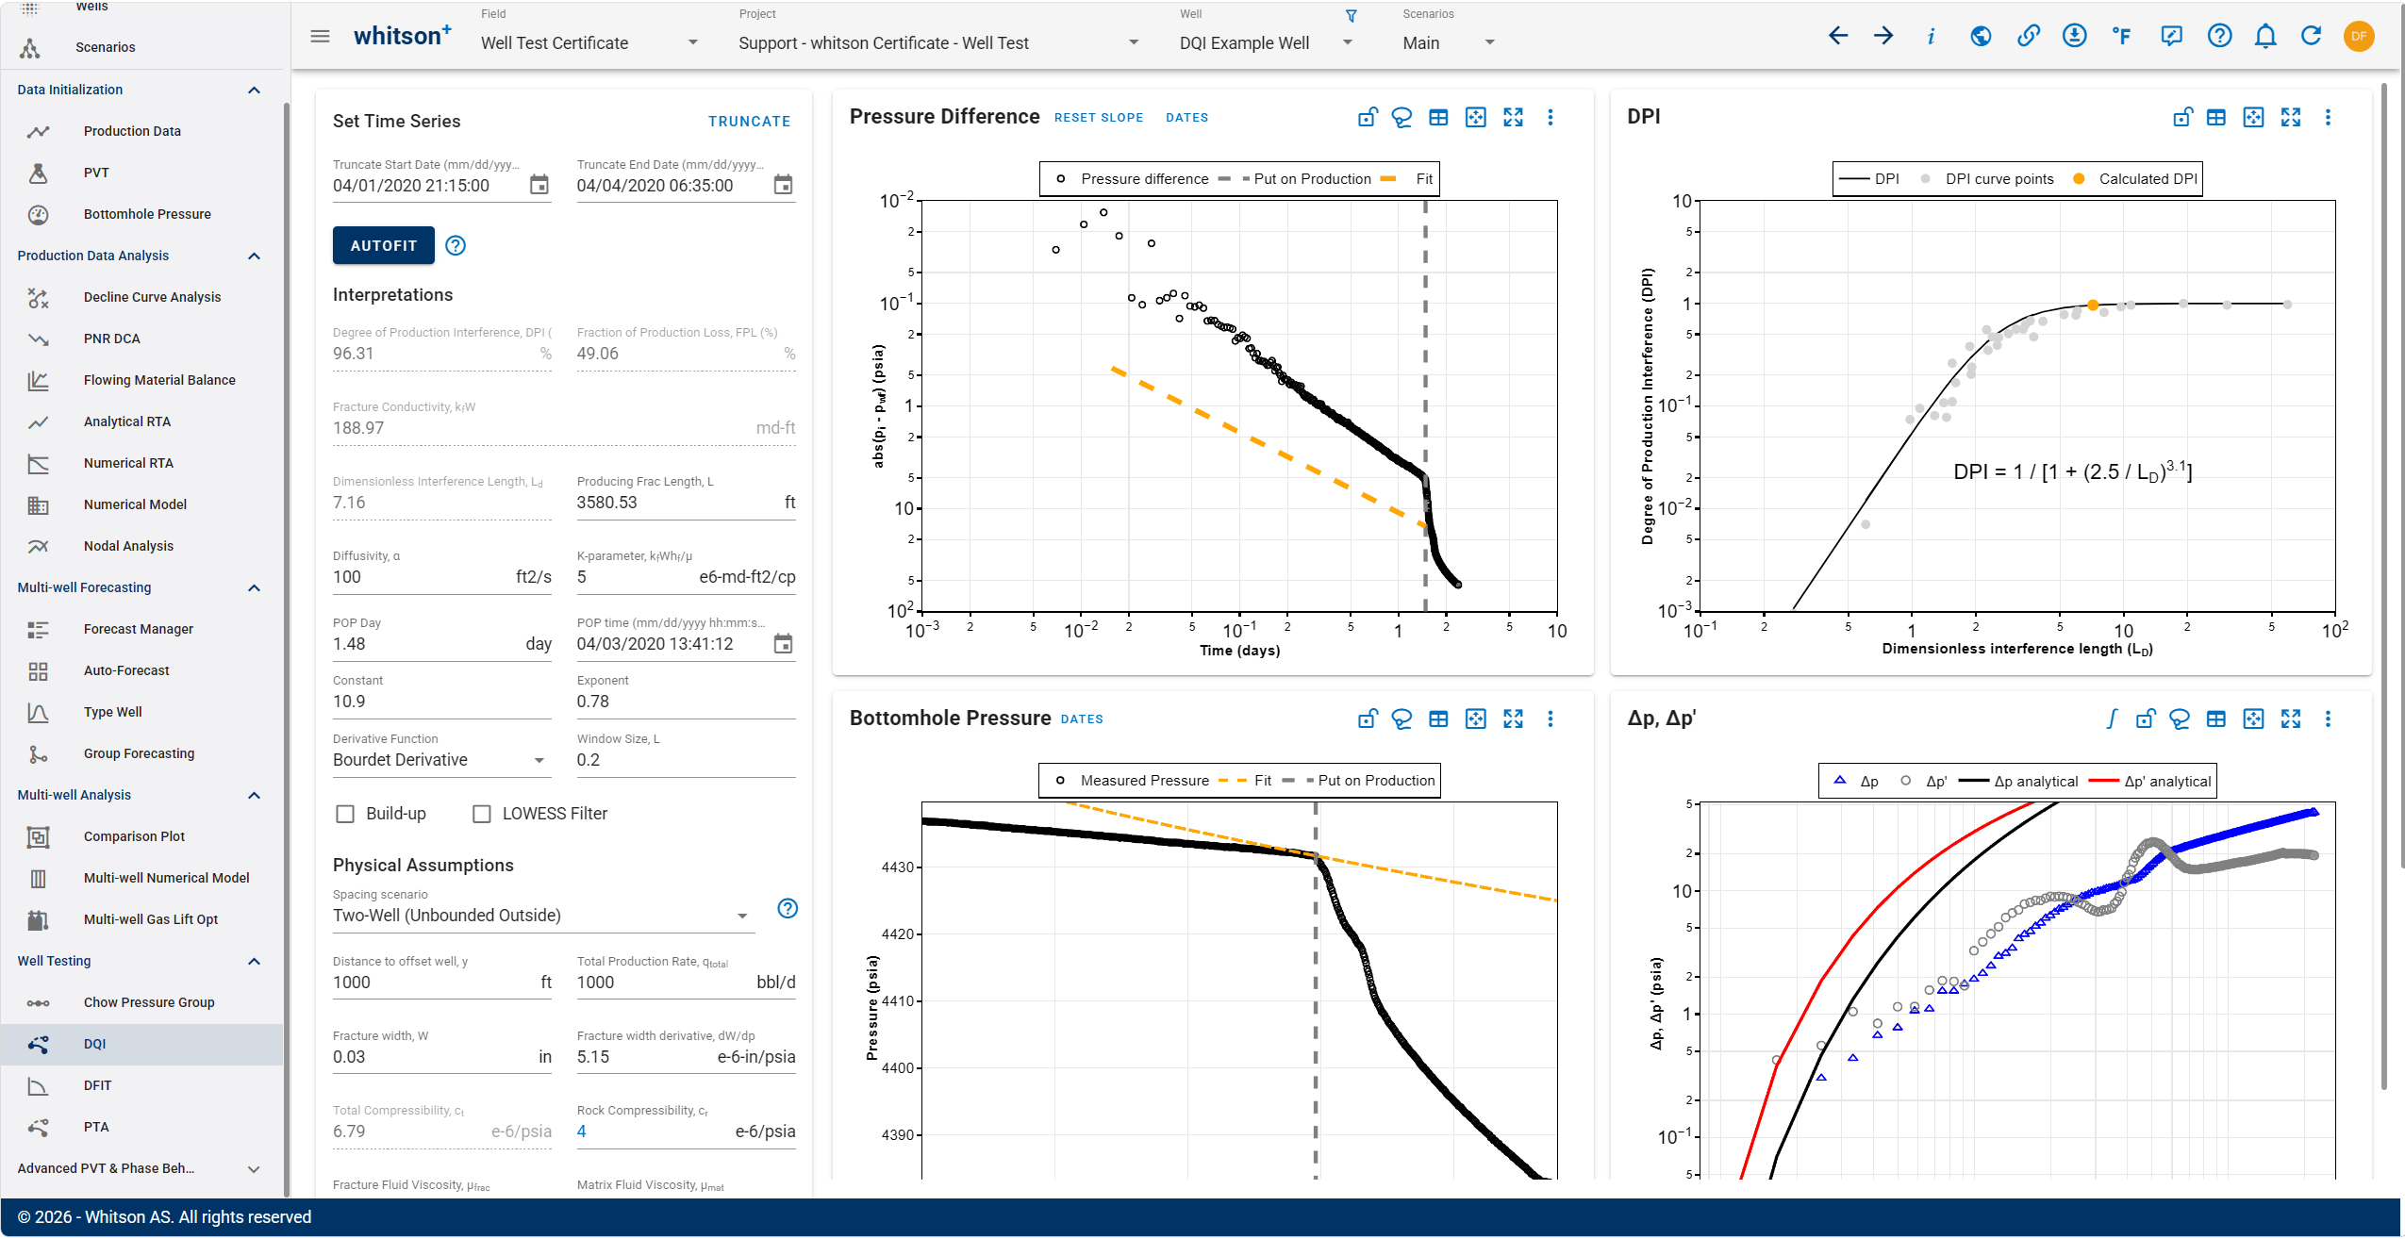The image size is (2405, 1239).
Task: Click the TRUNCATE button
Action: [x=750, y=122]
